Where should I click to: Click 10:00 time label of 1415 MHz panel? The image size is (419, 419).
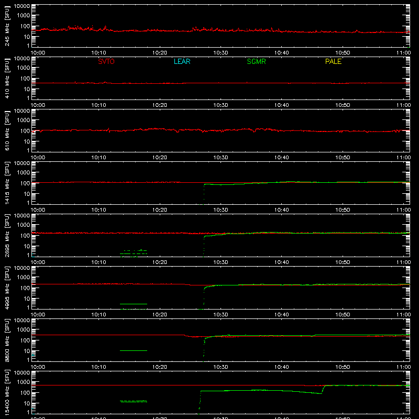pos(38,210)
